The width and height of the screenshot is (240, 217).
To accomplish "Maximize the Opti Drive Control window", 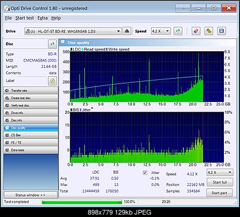I will 213,8.
